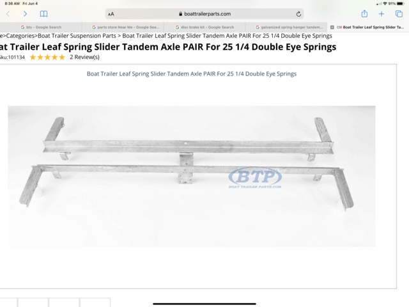Open the 2 Review(s) link
The width and height of the screenshot is (409, 307).
tap(84, 57)
